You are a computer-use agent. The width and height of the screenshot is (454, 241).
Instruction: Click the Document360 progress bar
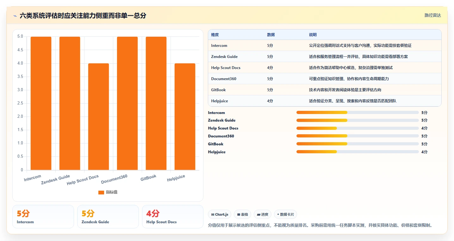coord(358,136)
